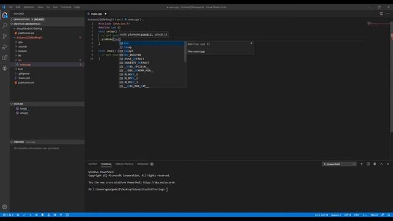Collapse the src folder
Screen dimensions: 393x221
pyautogui.click(x=47, y=60)
